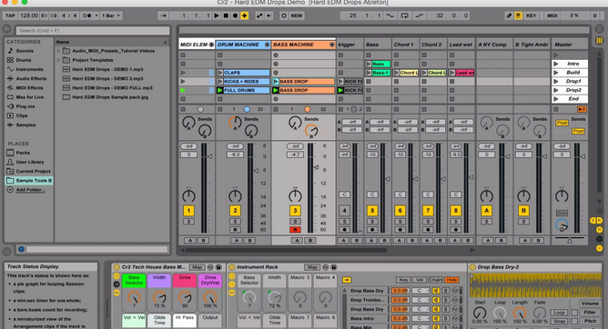Viewport: 608px width, 329px height.
Task: Open the metronome settings dropdown arrow
Action: click(96, 15)
